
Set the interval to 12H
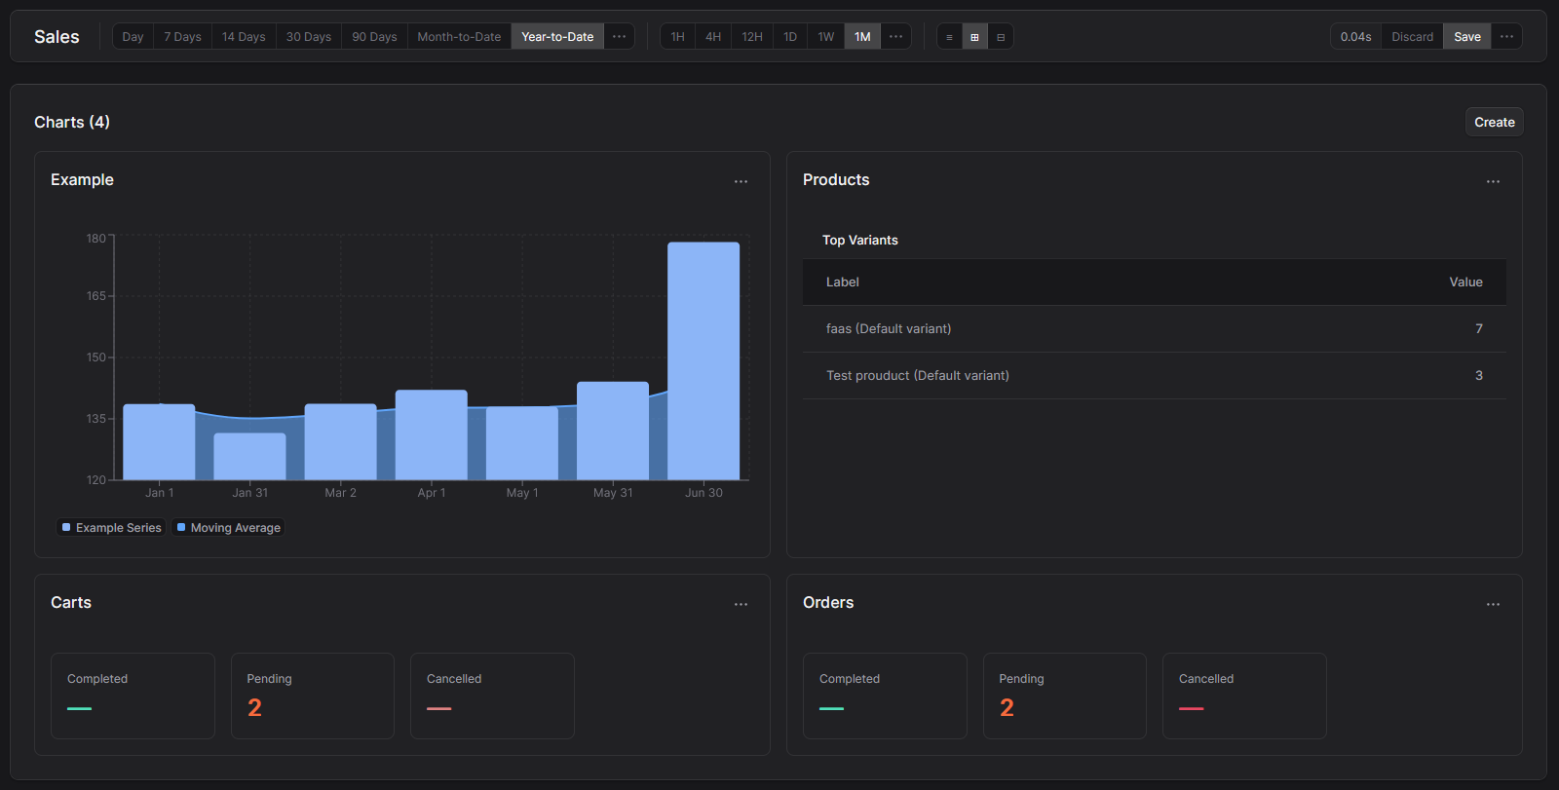coord(752,37)
